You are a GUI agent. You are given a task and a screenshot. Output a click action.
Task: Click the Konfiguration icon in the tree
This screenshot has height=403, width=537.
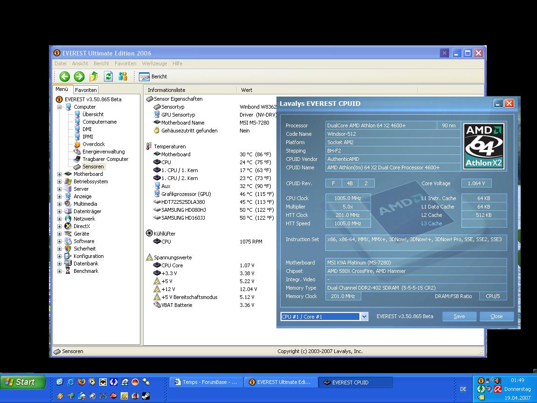(68, 256)
